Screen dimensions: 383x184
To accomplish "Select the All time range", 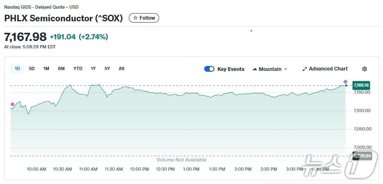I will 121,68.
